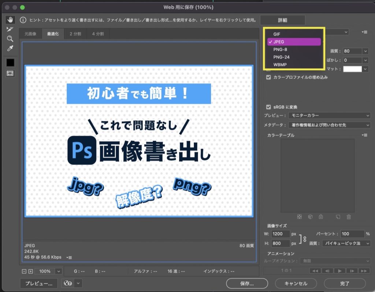Click the map to transparent color-table icon
The image size is (375, 292).
300,217
